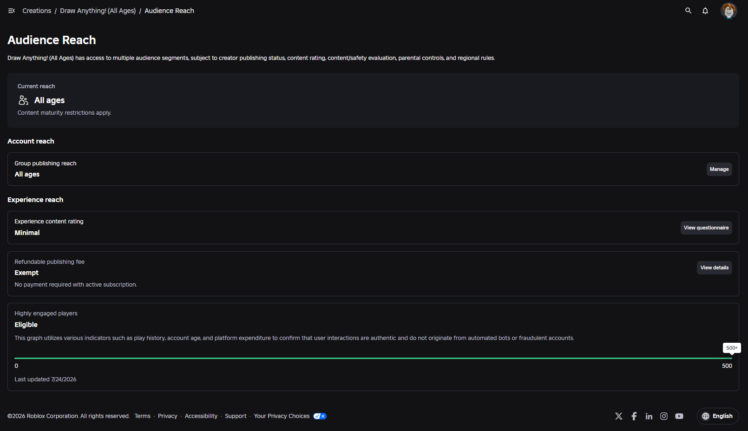Open the View questionnaire button
The width and height of the screenshot is (748, 431).
706,228
